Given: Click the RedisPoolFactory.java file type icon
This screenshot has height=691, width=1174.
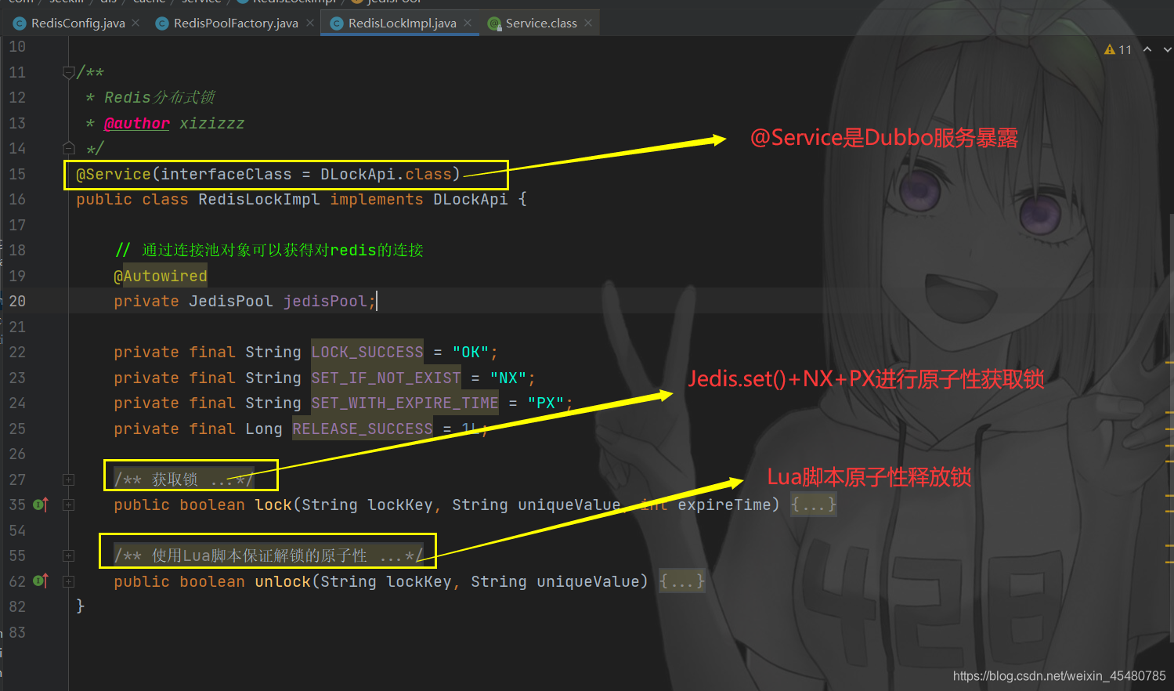Looking at the screenshot, I should pos(162,24).
